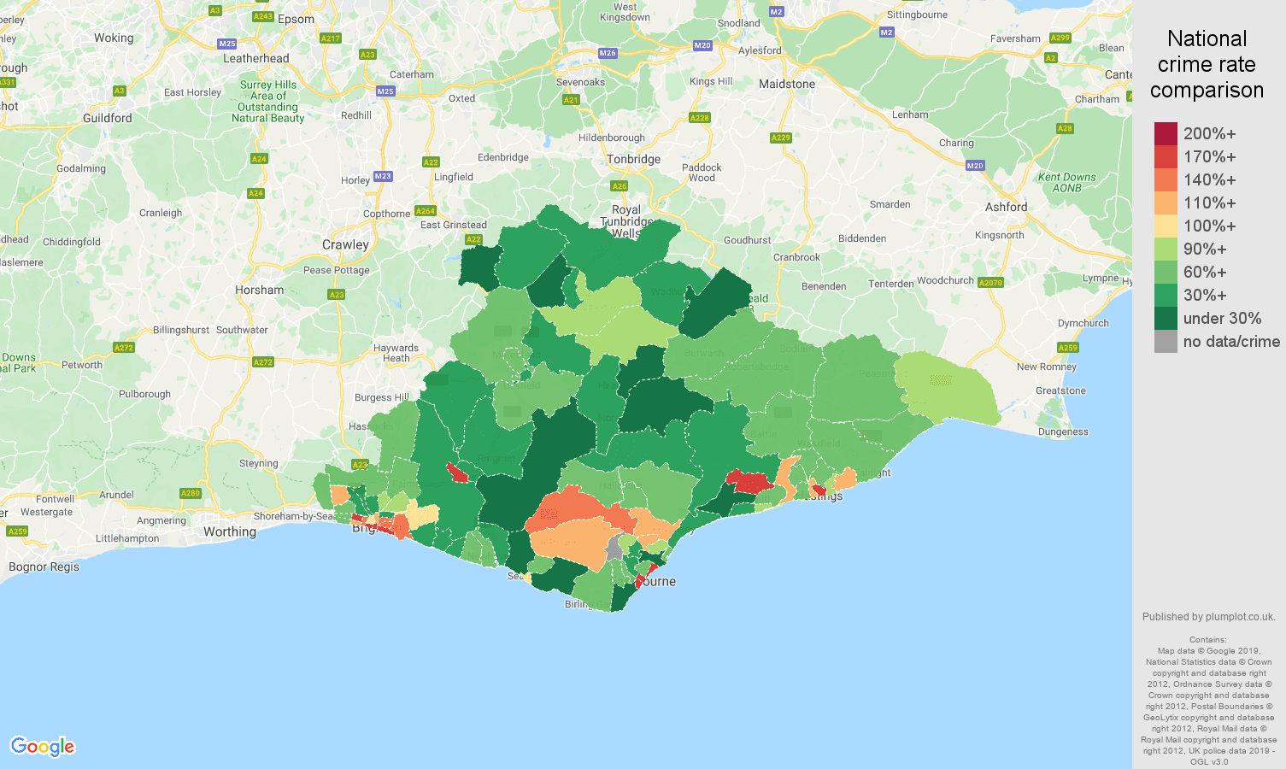Click the M26 motorway shield
1286x769 pixels.
pos(608,53)
